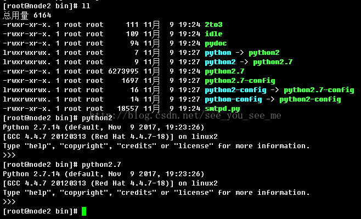Viewport: 361px width, 219px height.
Task: Click the cyan python symlink name
Action: (218, 53)
